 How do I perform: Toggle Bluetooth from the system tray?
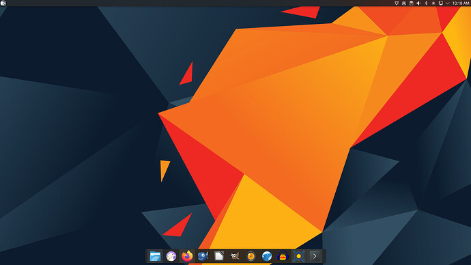pos(426,3)
